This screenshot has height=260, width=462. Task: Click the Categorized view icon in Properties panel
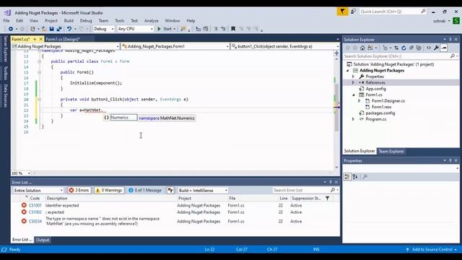point(347,176)
